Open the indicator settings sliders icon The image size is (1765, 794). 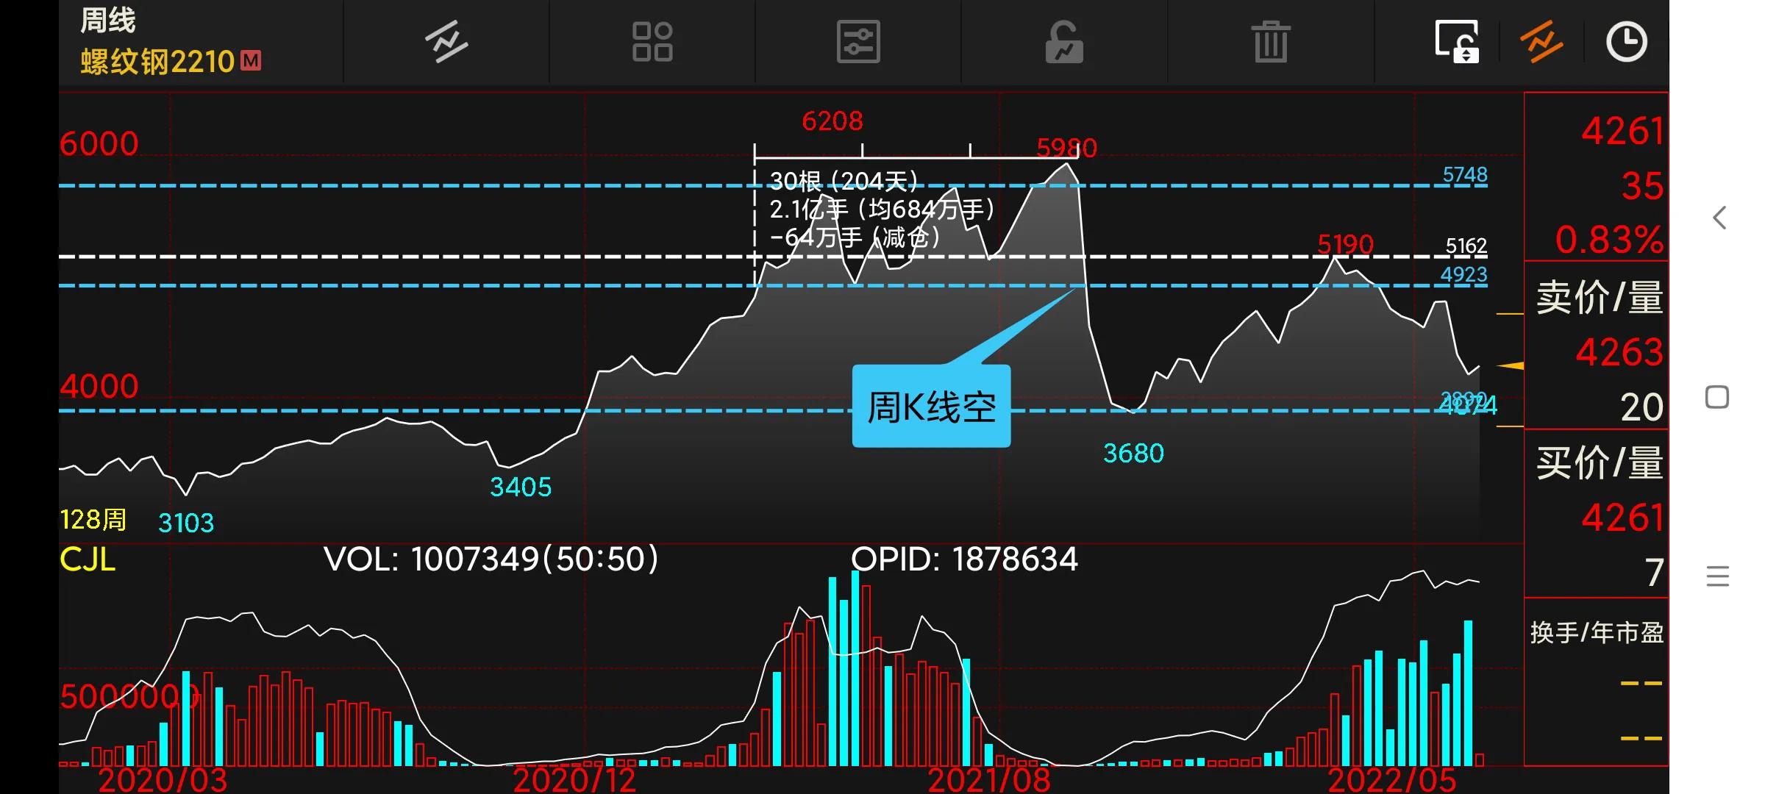859,43
